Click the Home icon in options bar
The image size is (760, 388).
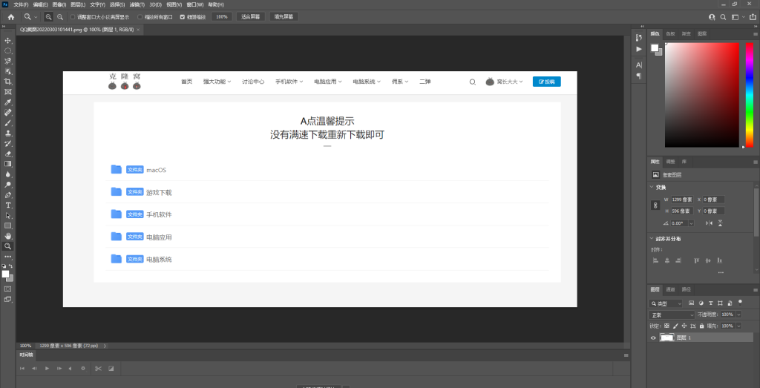coord(11,16)
